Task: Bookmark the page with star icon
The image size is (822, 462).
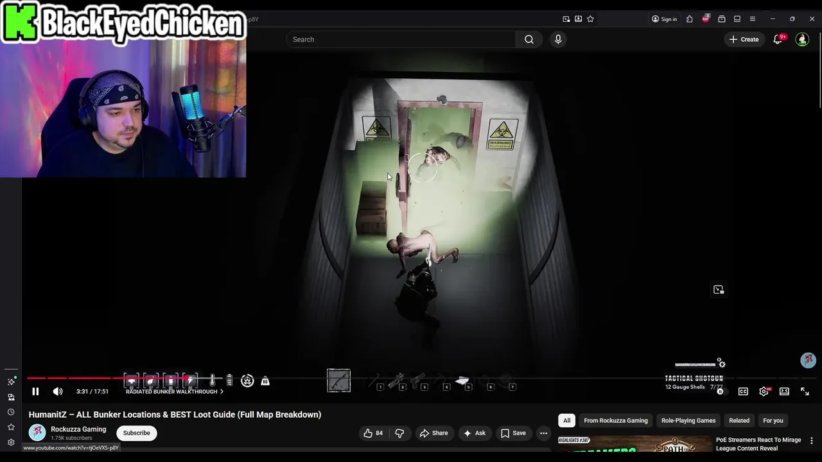Action: tap(590, 19)
